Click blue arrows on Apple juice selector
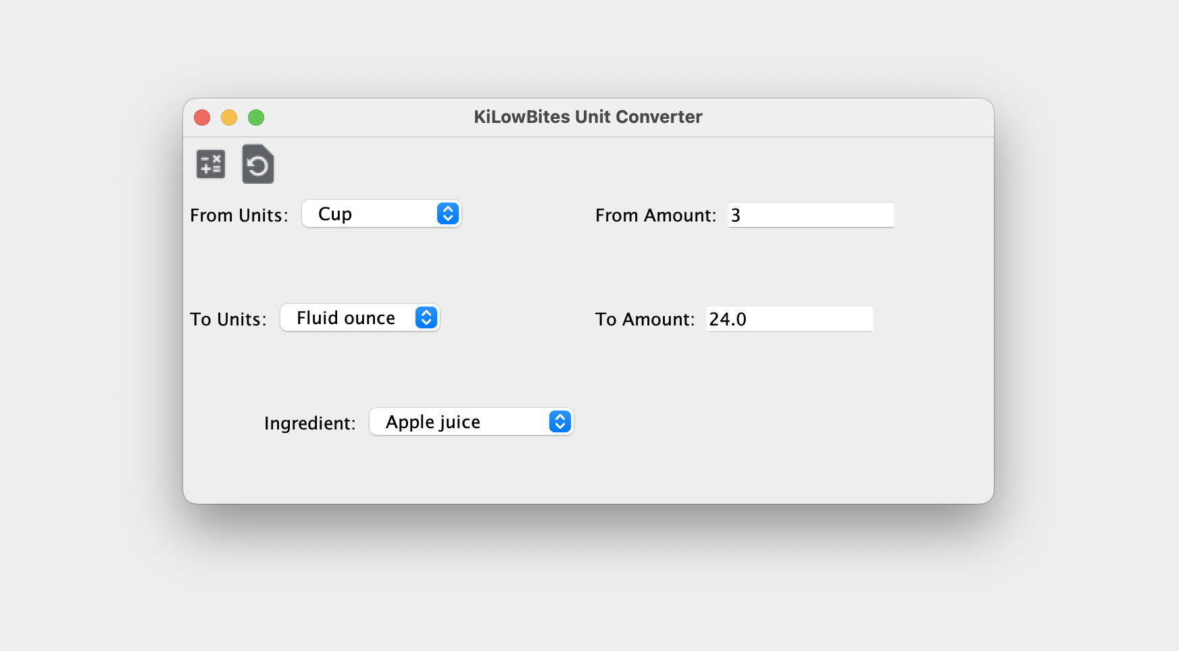1179x651 pixels. 559,422
